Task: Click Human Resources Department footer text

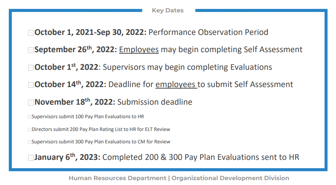Action: tap(117, 178)
